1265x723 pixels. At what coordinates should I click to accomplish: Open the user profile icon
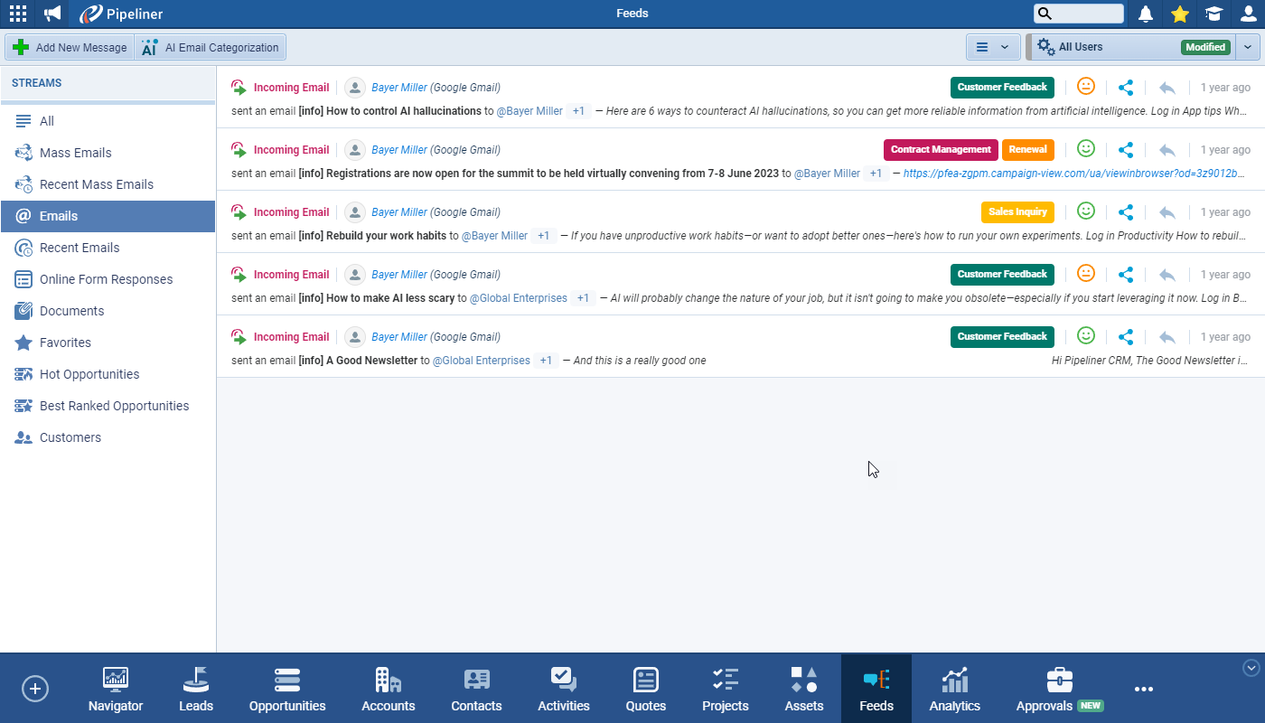coord(1248,14)
